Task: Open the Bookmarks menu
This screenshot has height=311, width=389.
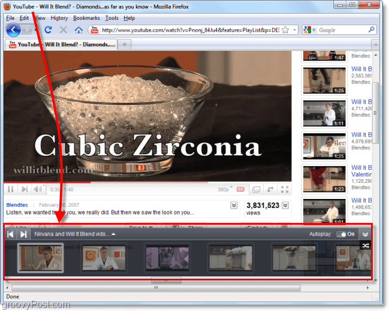Action: [86, 18]
